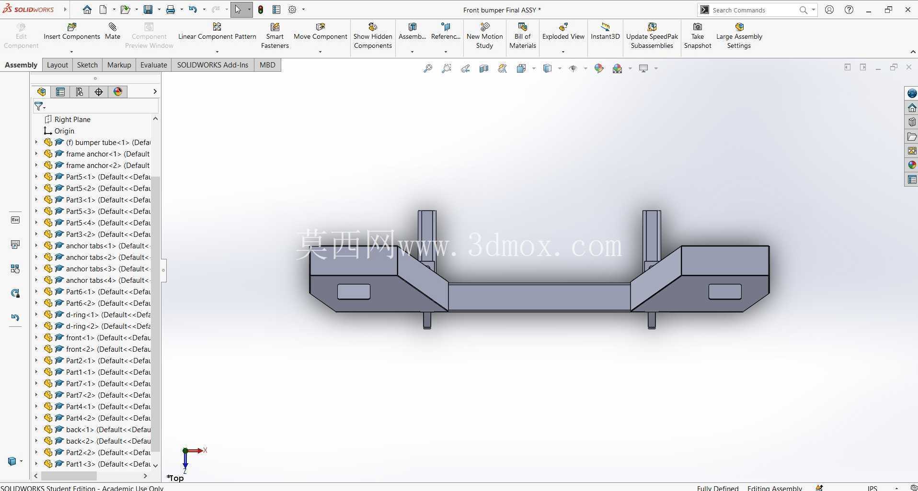
Task: Click the Rebuild traffic light icon
Action: (261, 10)
